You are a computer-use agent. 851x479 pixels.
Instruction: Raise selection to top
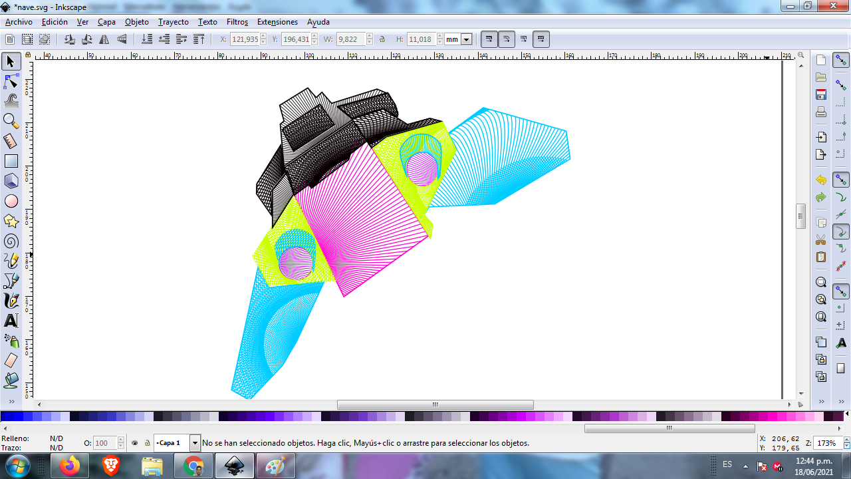[199, 39]
